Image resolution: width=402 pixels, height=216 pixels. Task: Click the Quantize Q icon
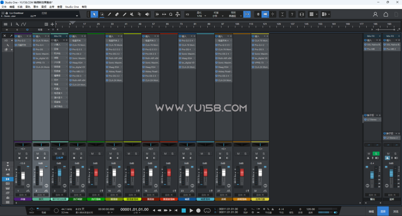point(171,15)
